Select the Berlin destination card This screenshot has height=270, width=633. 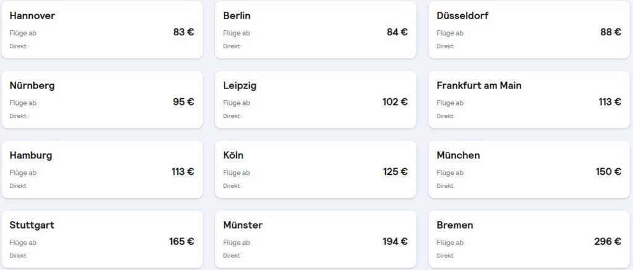coord(315,30)
